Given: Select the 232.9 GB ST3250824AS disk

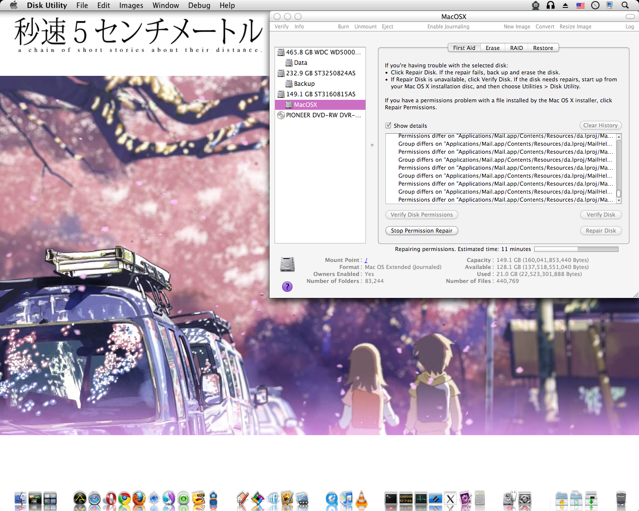Looking at the screenshot, I should (320, 73).
